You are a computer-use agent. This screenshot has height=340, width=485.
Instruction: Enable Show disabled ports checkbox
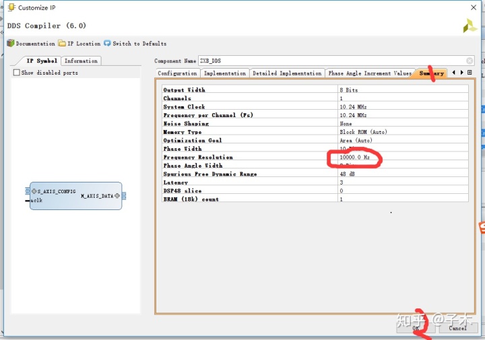click(17, 73)
